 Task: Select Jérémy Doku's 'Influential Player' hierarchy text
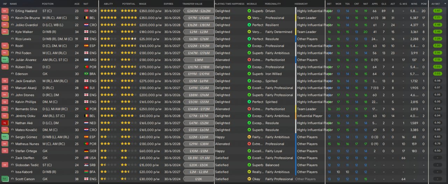point(310,116)
